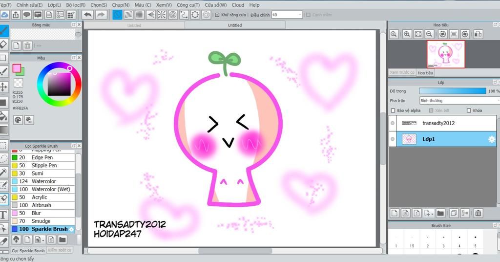Viewport: 500px width, 262px height.
Task: Rotate canvas left in navigator
Action: tap(442, 34)
